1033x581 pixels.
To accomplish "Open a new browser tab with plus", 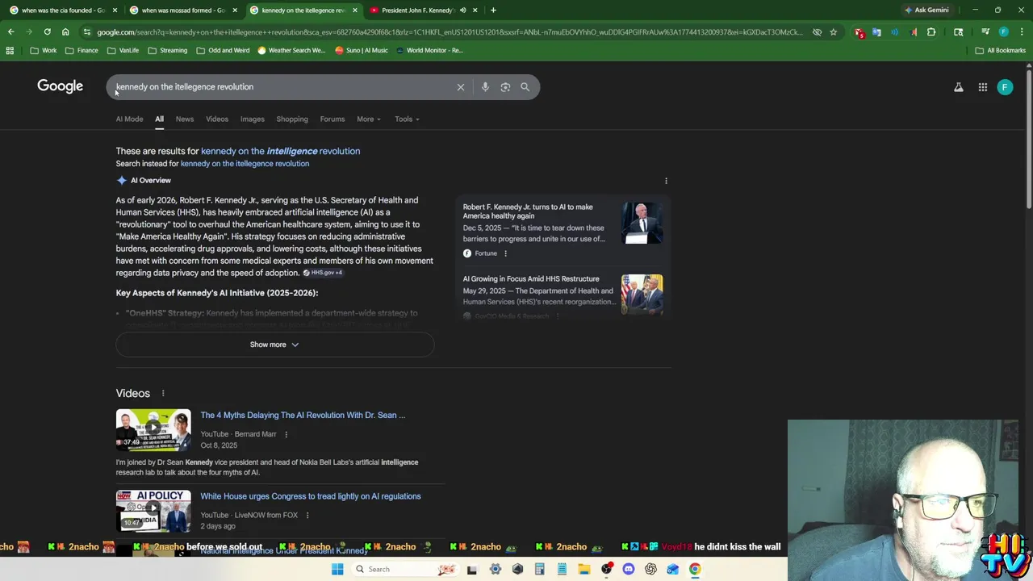I will pyautogui.click(x=493, y=10).
